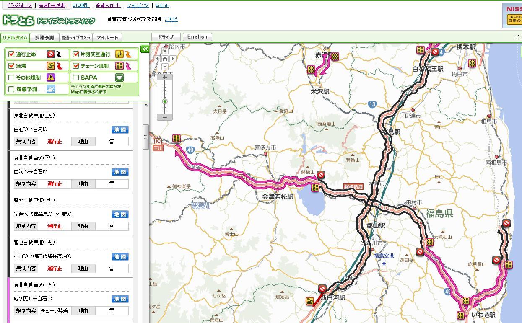Click the tire chain legend icon

[x=119, y=66]
